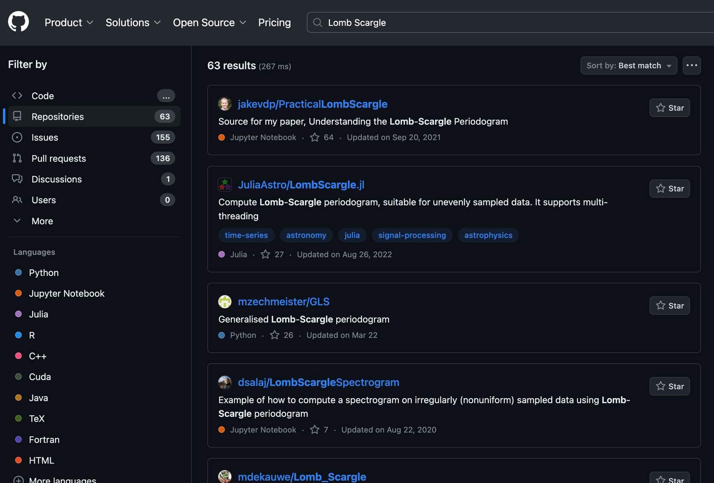
Task: Click the time-series topic tag
Action: tap(246, 235)
